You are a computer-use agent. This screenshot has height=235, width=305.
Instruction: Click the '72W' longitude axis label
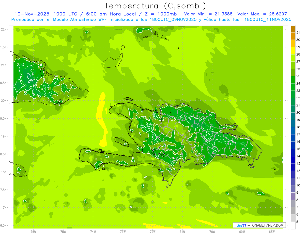point(152,231)
